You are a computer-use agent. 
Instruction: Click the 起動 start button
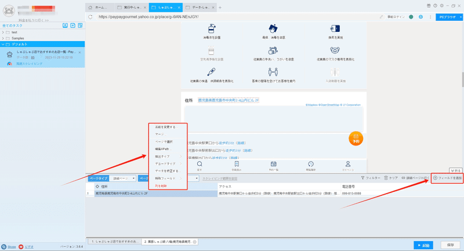(x=423, y=245)
